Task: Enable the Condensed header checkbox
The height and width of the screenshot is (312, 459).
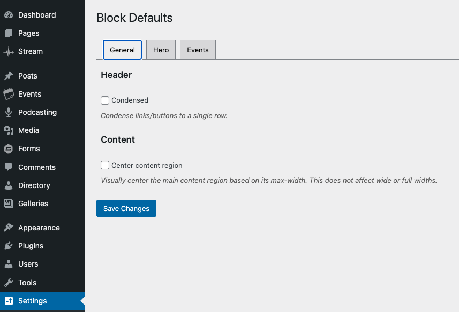Action: point(105,100)
